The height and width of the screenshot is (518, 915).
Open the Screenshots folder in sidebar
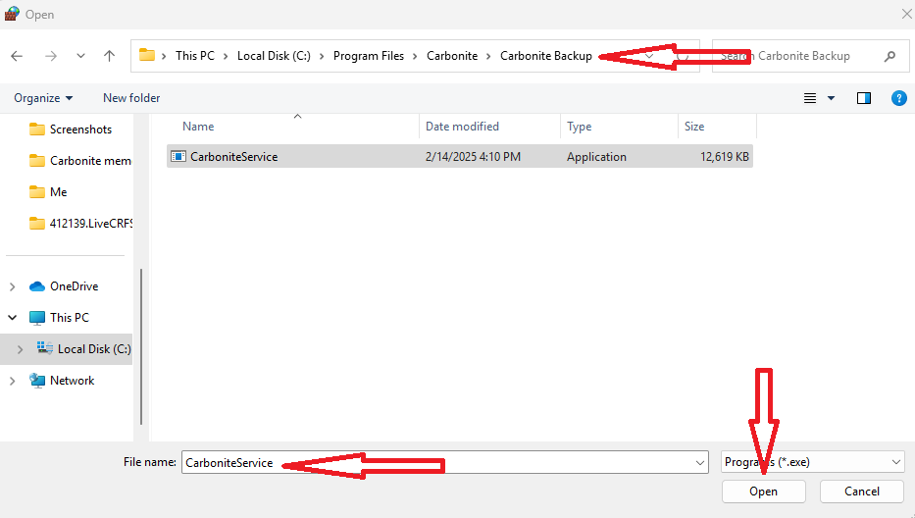point(80,129)
